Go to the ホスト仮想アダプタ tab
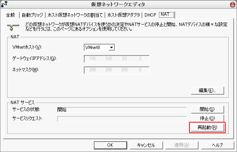The height and width of the screenshot is (152, 237). click(123, 15)
